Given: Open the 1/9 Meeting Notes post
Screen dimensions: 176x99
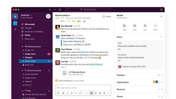Looking at the screenshot, I should point(85,73).
